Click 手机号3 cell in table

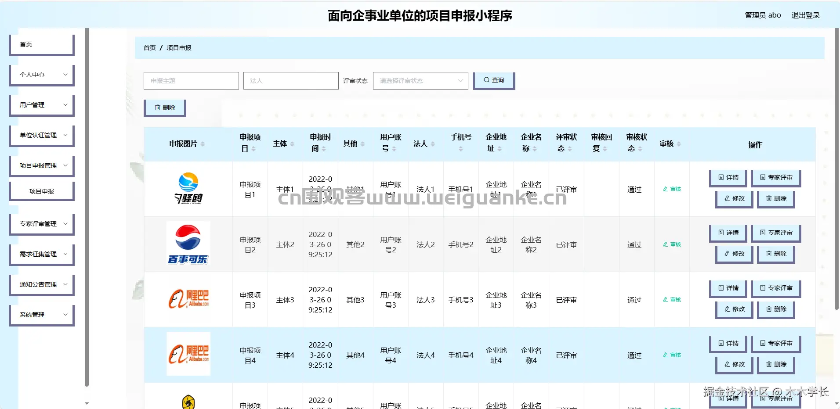click(x=461, y=300)
